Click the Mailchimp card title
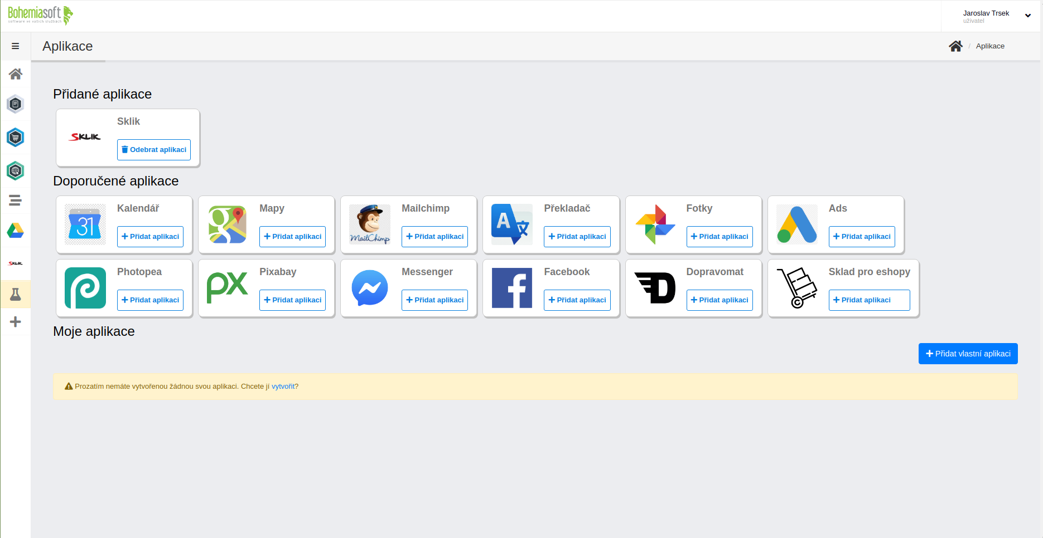Viewport: 1043px width, 538px height. click(426, 208)
